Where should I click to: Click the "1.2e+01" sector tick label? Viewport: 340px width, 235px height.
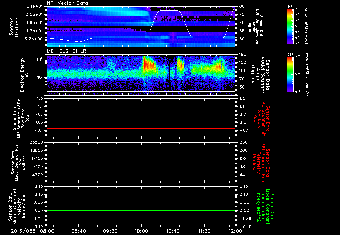(35, 31)
